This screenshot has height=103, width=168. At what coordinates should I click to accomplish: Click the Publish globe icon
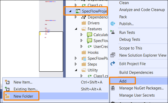[113, 24]
